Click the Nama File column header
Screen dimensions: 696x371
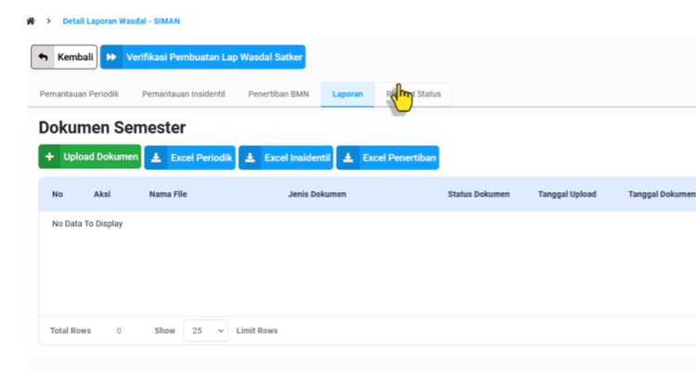coord(168,194)
